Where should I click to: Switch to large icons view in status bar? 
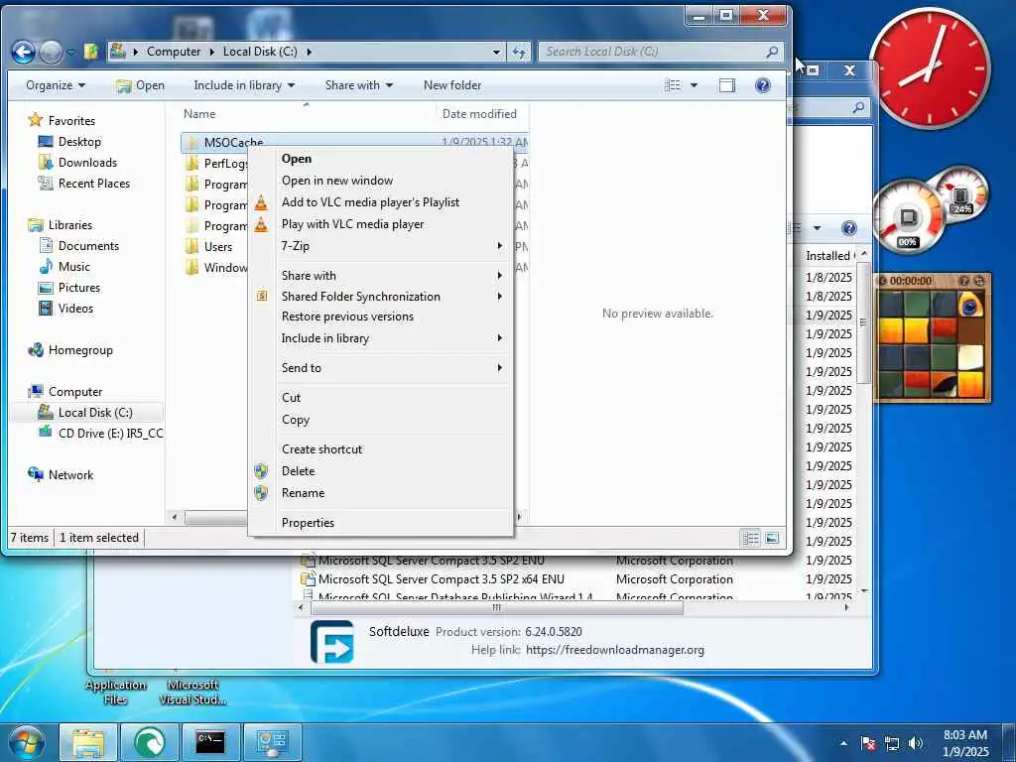(x=772, y=539)
